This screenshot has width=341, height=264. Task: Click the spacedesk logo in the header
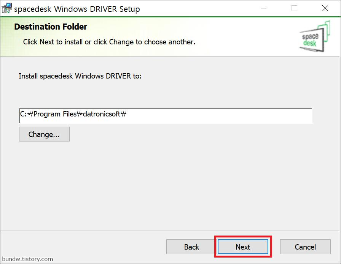315,36
